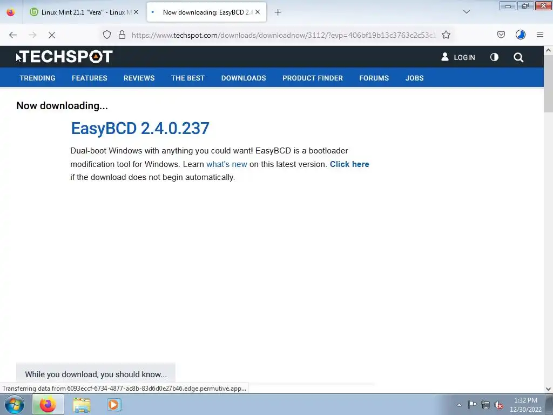Open the Firefox hamburger menu
This screenshot has width=553, height=415.
pyautogui.click(x=540, y=35)
